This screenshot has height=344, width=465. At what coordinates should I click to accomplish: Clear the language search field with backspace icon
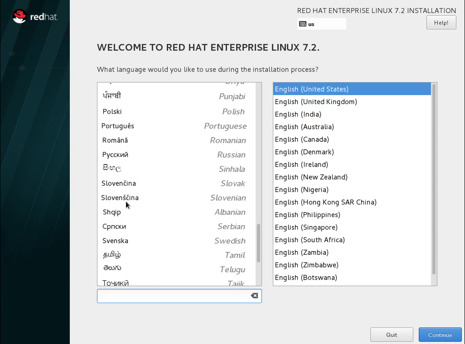(x=254, y=296)
